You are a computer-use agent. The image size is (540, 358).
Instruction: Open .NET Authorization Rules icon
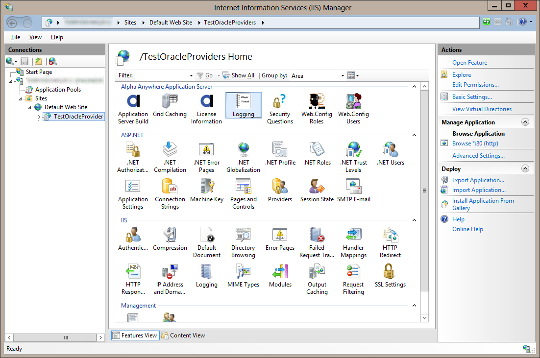click(133, 157)
